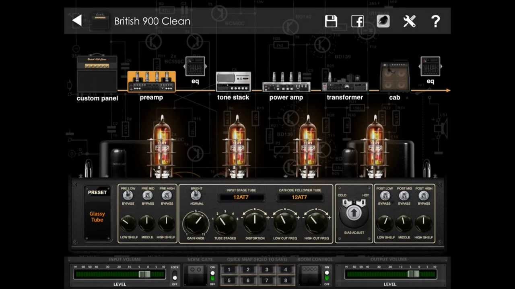Open the guitar pick icon in the header
The height and width of the screenshot is (289, 515).
click(x=383, y=21)
